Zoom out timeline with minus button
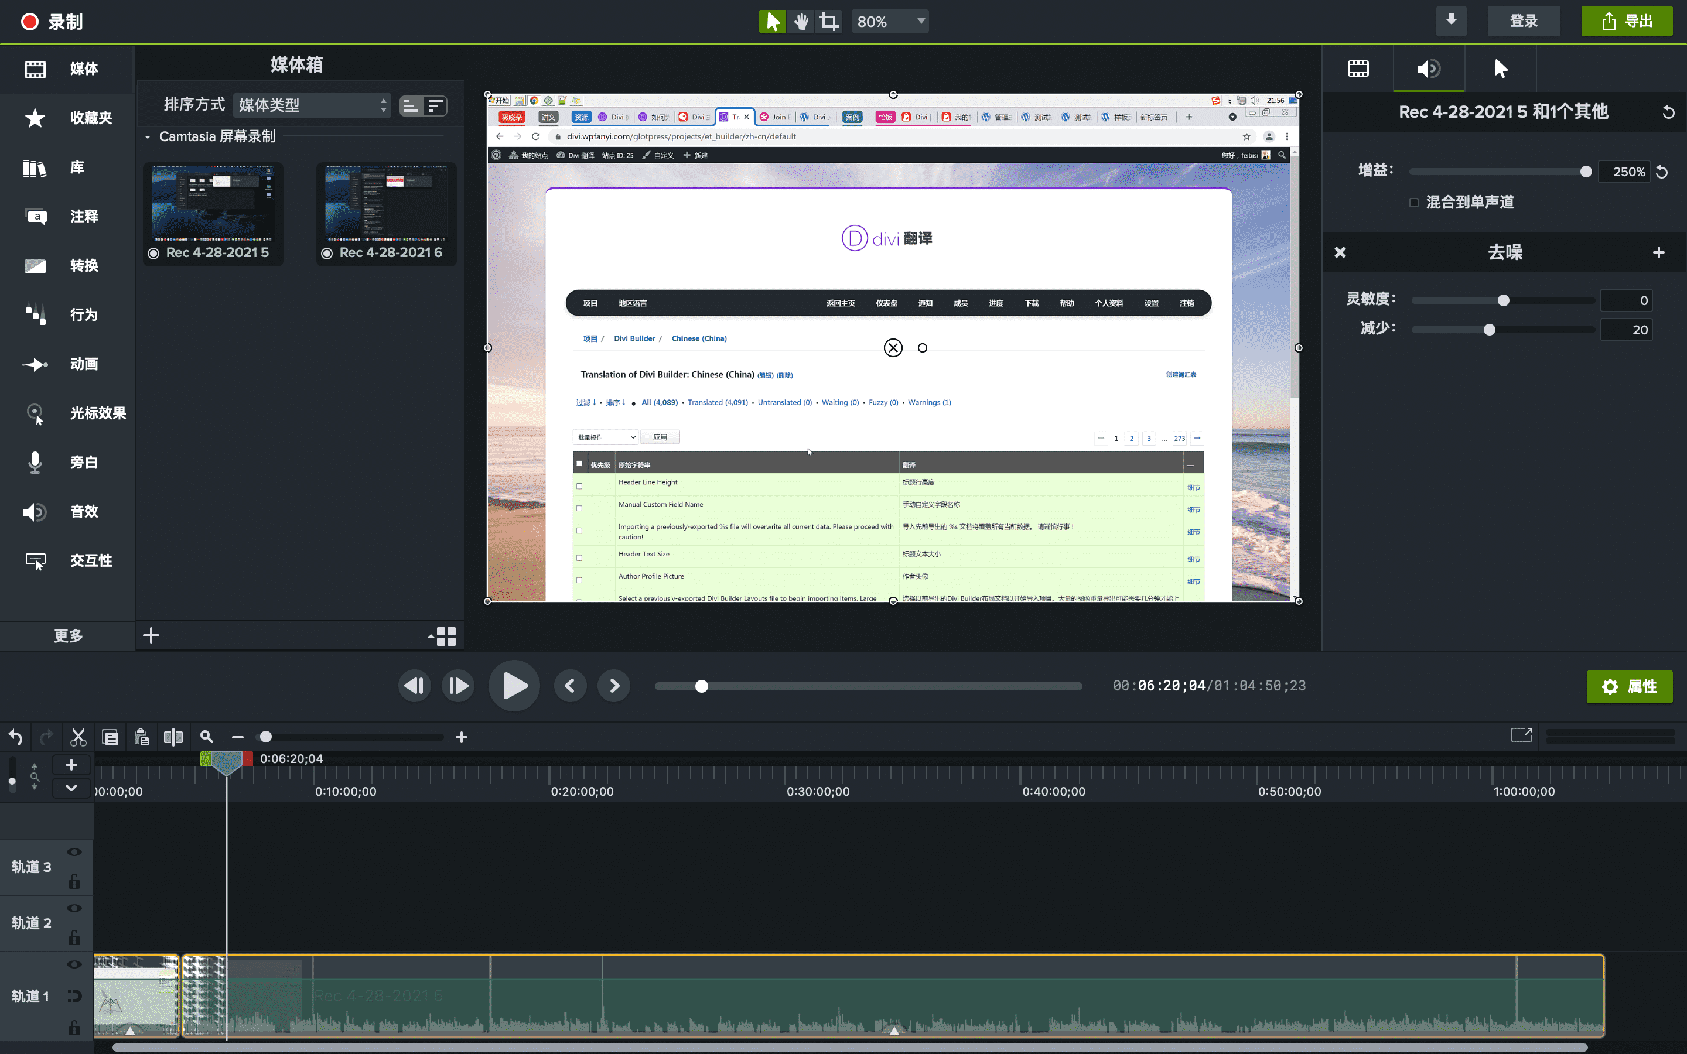1687x1054 pixels. tap(238, 737)
